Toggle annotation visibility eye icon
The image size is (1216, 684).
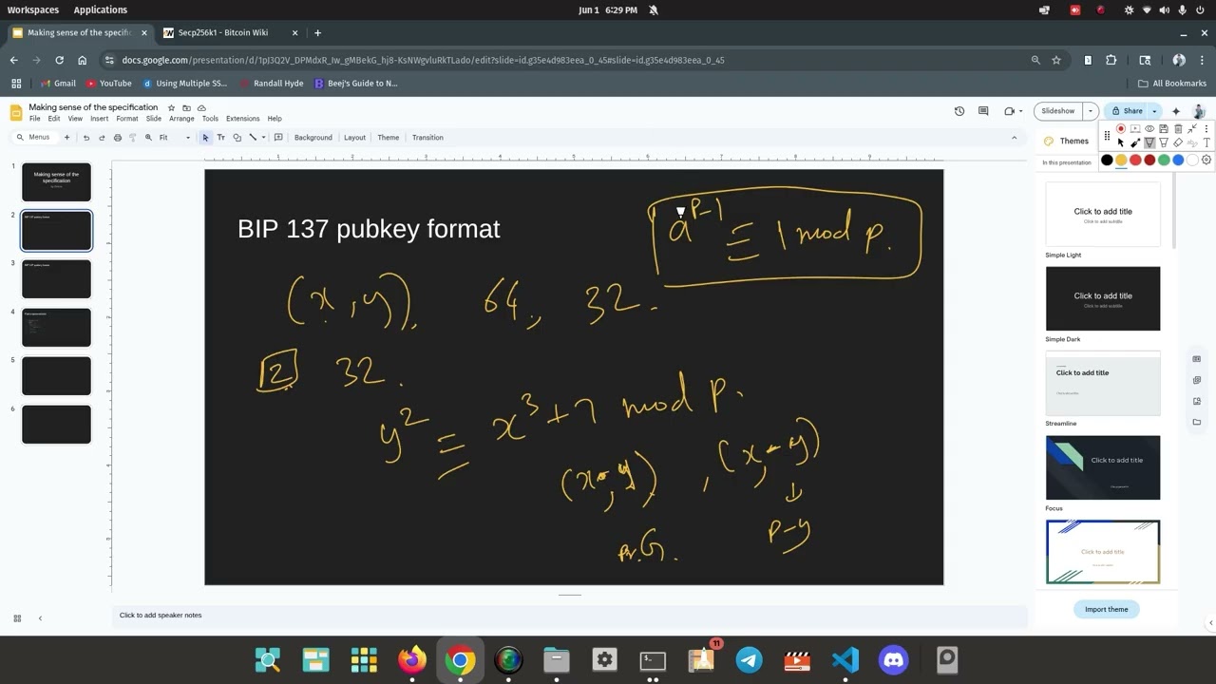[x=1149, y=128]
